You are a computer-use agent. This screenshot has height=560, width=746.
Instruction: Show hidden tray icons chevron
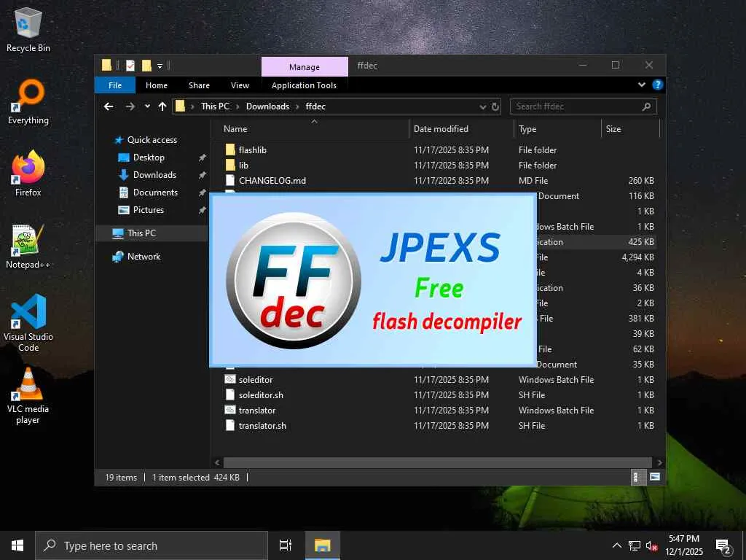pyautogui.click(x=616, y=545)
